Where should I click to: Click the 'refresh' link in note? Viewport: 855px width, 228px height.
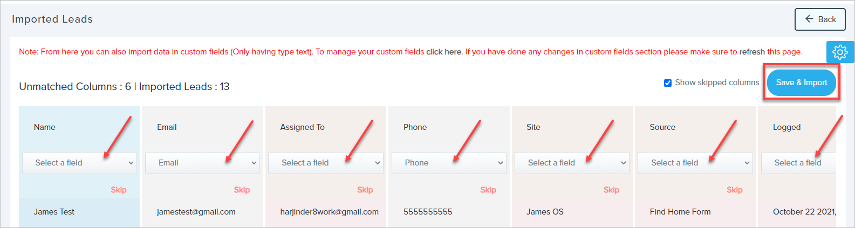click(x=751, y=52)
